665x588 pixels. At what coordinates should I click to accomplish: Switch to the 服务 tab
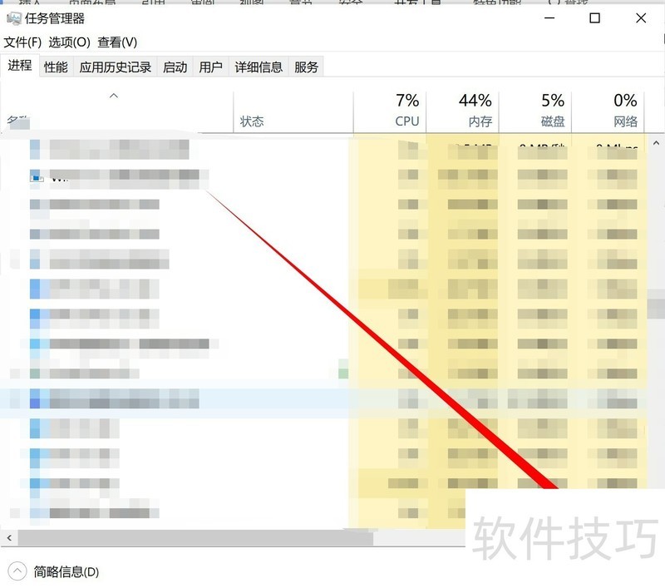(306, 67)
